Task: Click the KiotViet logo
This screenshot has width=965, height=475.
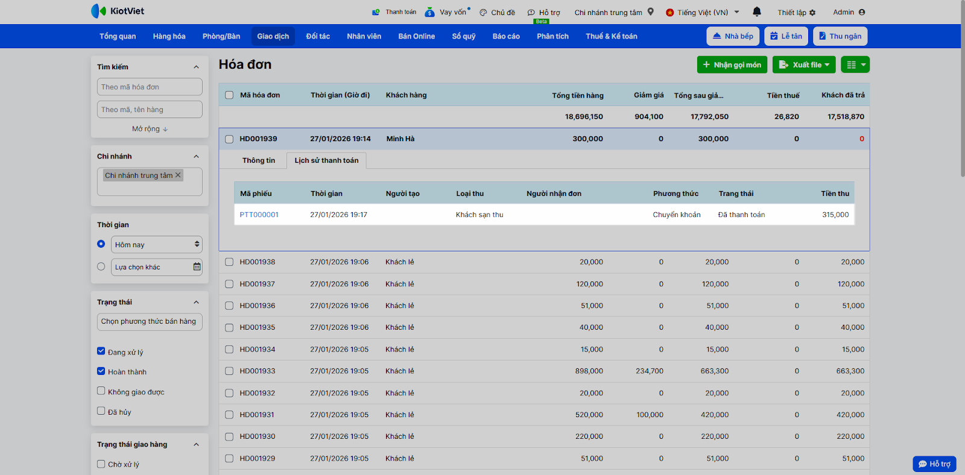Action: 118,11
